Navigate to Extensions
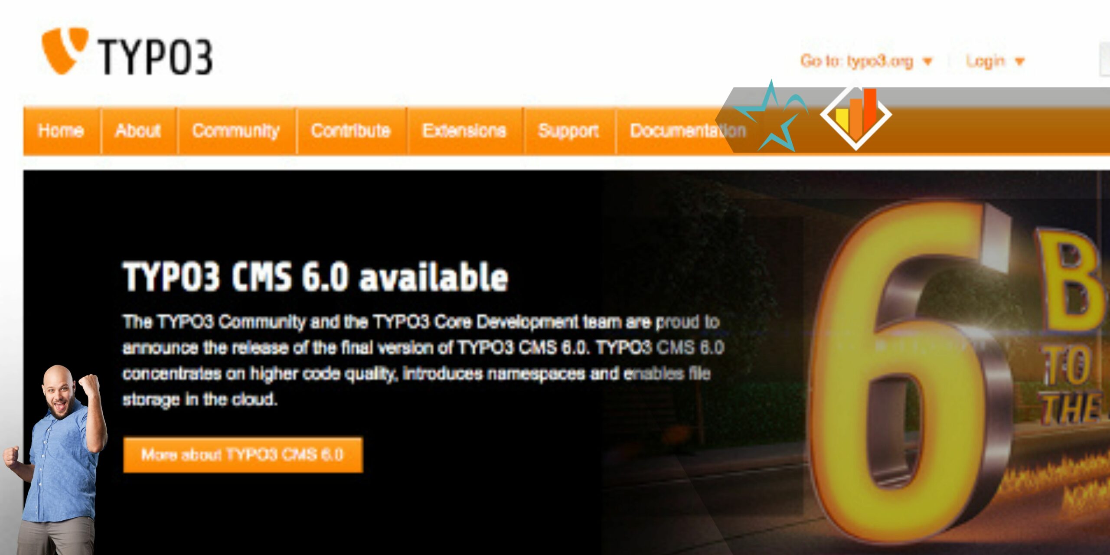This screenshot has height=555, width=1110. 464,131
